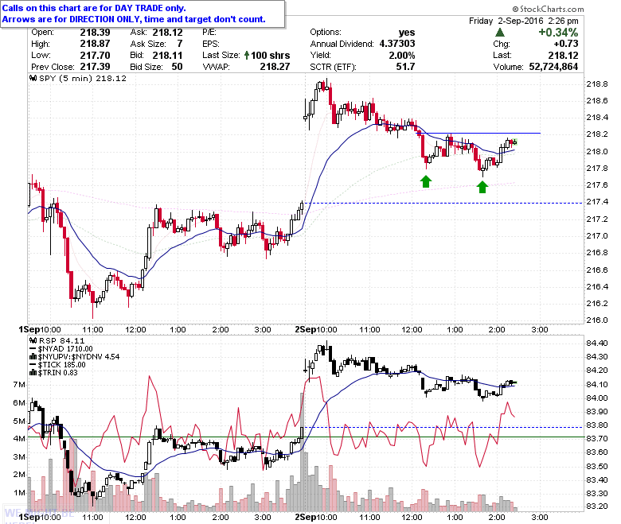This screenshot has width=621, height=524.
Task: Click the Volume value 52,724,864
Action: pyautogui.click(x=553, y=67)
